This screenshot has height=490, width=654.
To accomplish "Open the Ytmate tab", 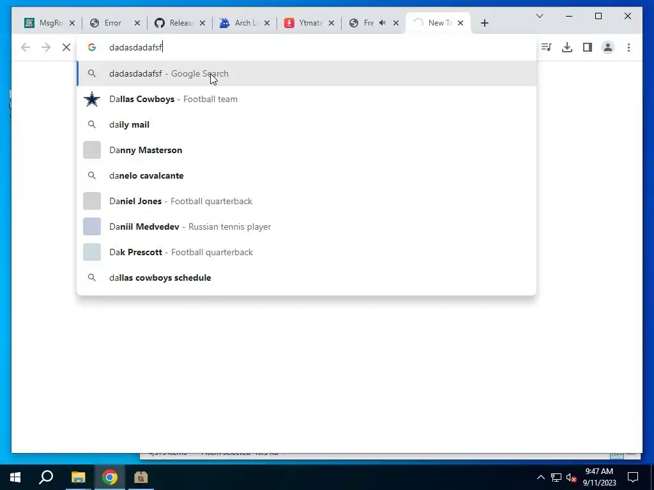I will point(307,23).
